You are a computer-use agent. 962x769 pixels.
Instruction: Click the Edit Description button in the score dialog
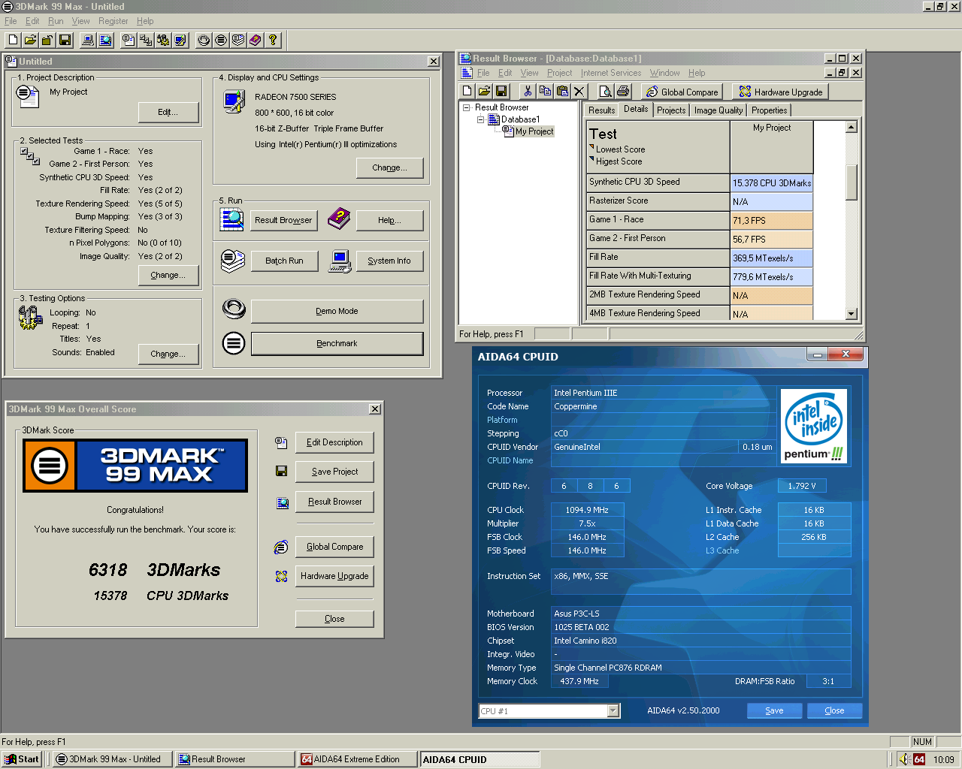(334, 442)
